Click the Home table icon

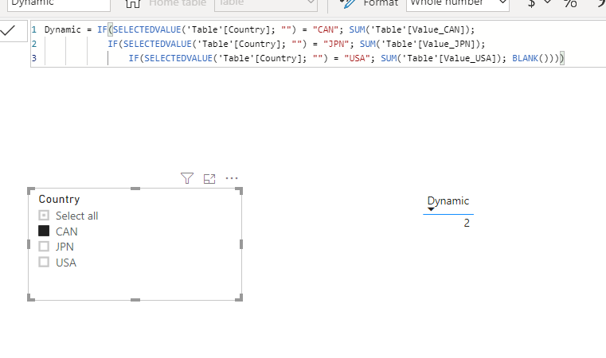tap(133, 3)
